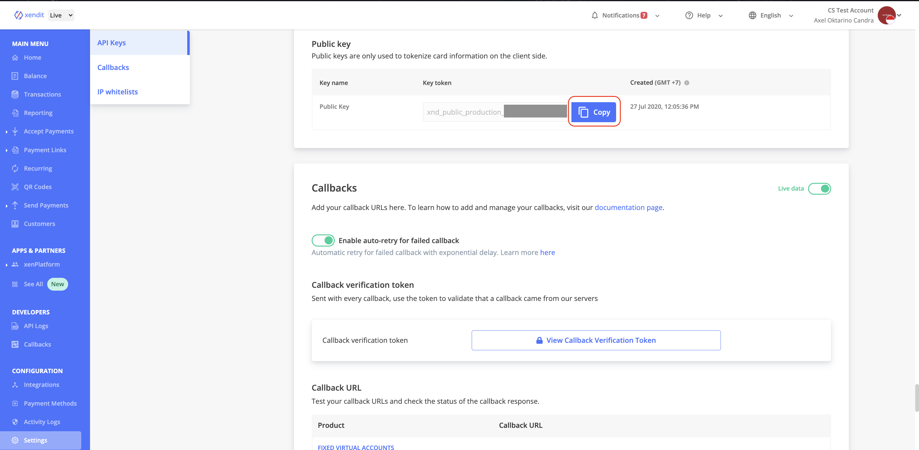Viewport: 919px width, 450px height.
Task: Click the Xendit home logo icon
Action: [x=18, y=15]
